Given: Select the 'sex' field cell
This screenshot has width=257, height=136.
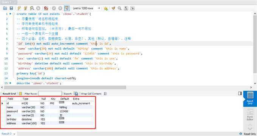Looking at the screenshot, I should coord(9,115).
